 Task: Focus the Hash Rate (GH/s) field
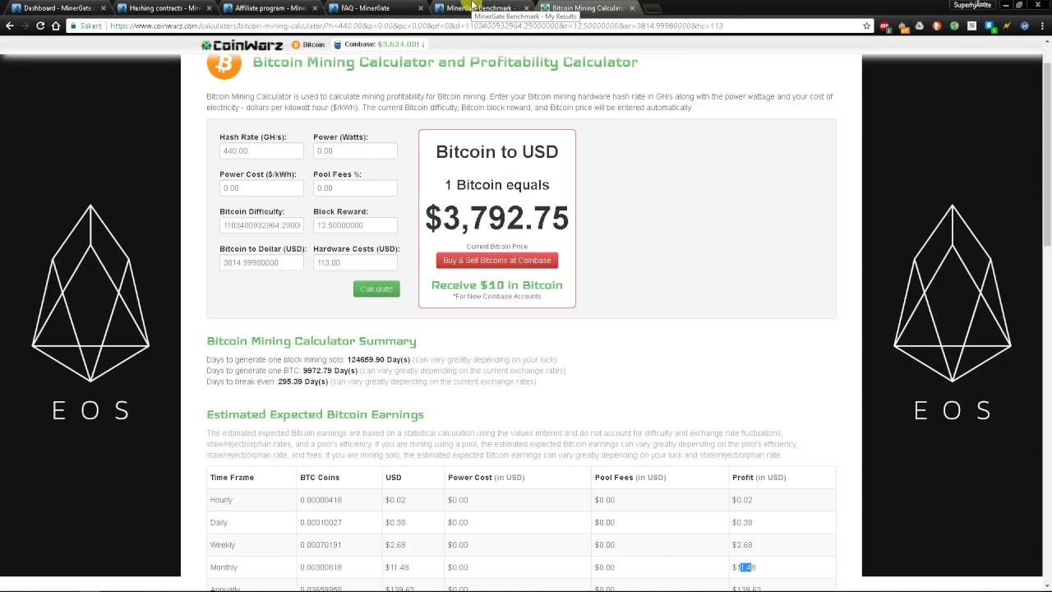point(261,151)
